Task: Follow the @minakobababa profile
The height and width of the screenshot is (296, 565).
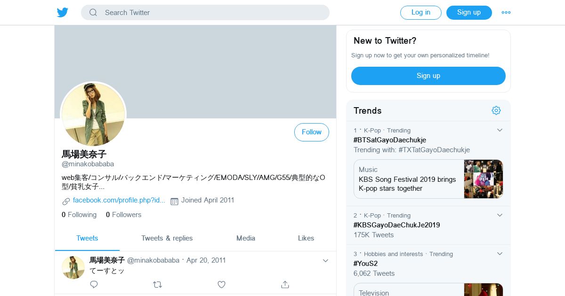Action: 312,132
